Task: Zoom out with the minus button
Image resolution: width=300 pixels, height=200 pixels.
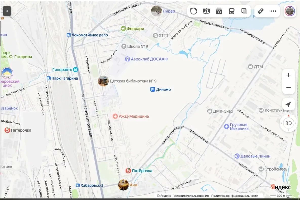Action: point(288,88)
